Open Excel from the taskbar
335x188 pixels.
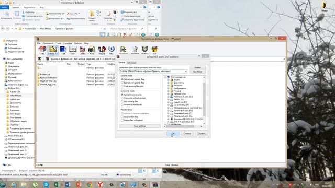pyautogui.click(x=57, y=184)
